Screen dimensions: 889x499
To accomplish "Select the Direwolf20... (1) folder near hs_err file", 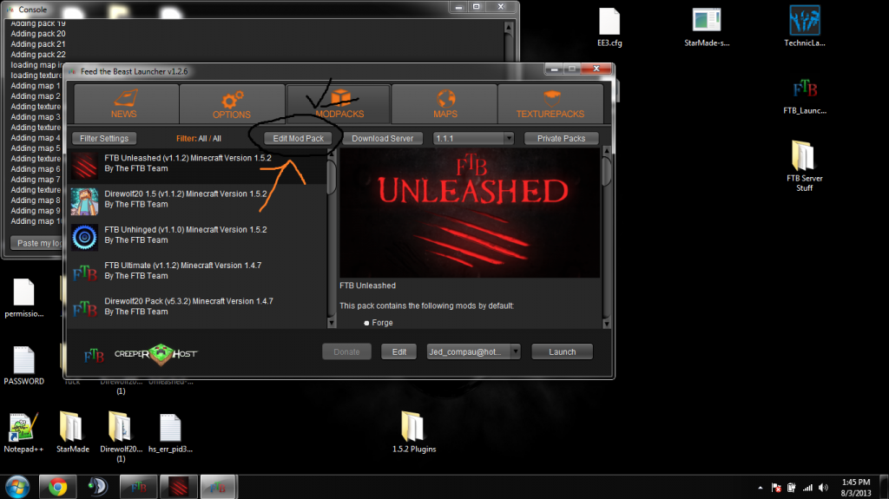I will pyautogui.click(x=121, y=437).
